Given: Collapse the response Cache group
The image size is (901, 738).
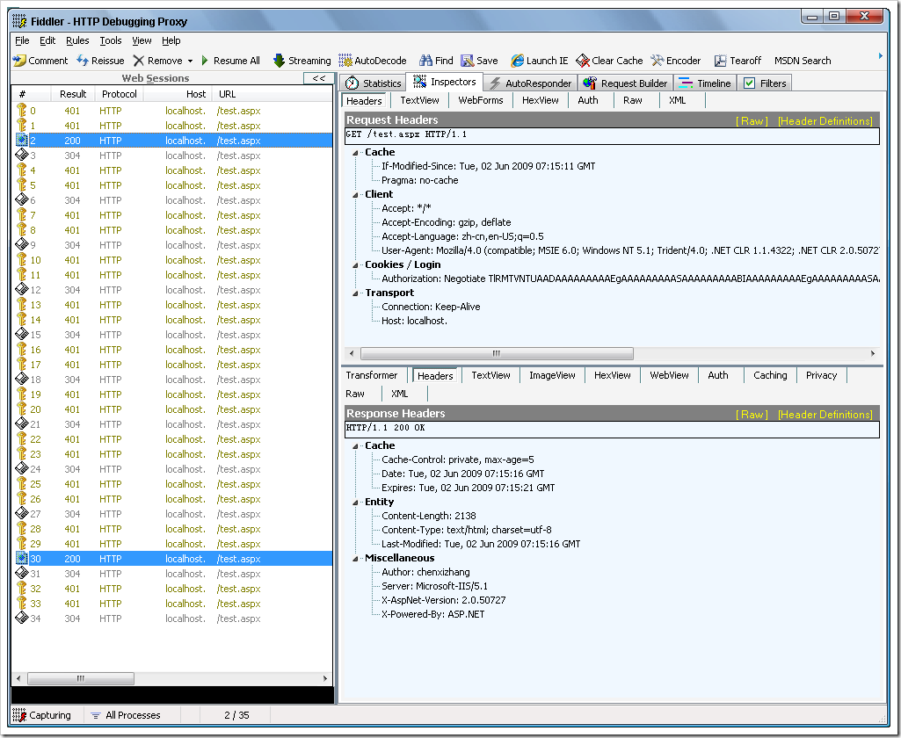Looking at the screenshot, I should tap(355, 446).
